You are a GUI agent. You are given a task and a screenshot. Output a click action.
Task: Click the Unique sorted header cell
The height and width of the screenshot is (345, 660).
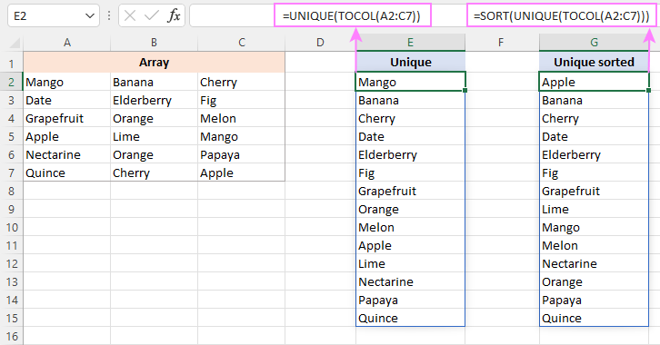[594, 63]
